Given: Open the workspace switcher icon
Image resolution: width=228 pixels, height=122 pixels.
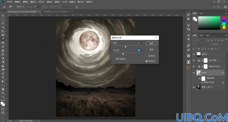Looking at the screenshot, I should coord(219,7).
